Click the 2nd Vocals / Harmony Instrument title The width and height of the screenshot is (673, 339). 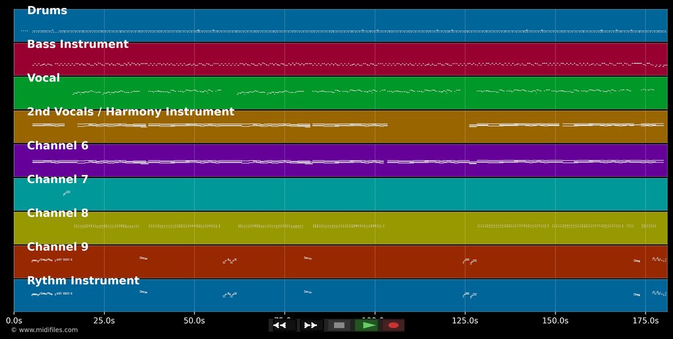(x=130, y=112)
